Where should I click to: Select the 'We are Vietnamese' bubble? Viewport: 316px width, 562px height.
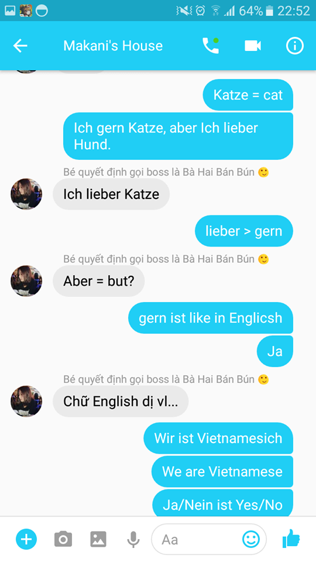click(x=222, y=471)
